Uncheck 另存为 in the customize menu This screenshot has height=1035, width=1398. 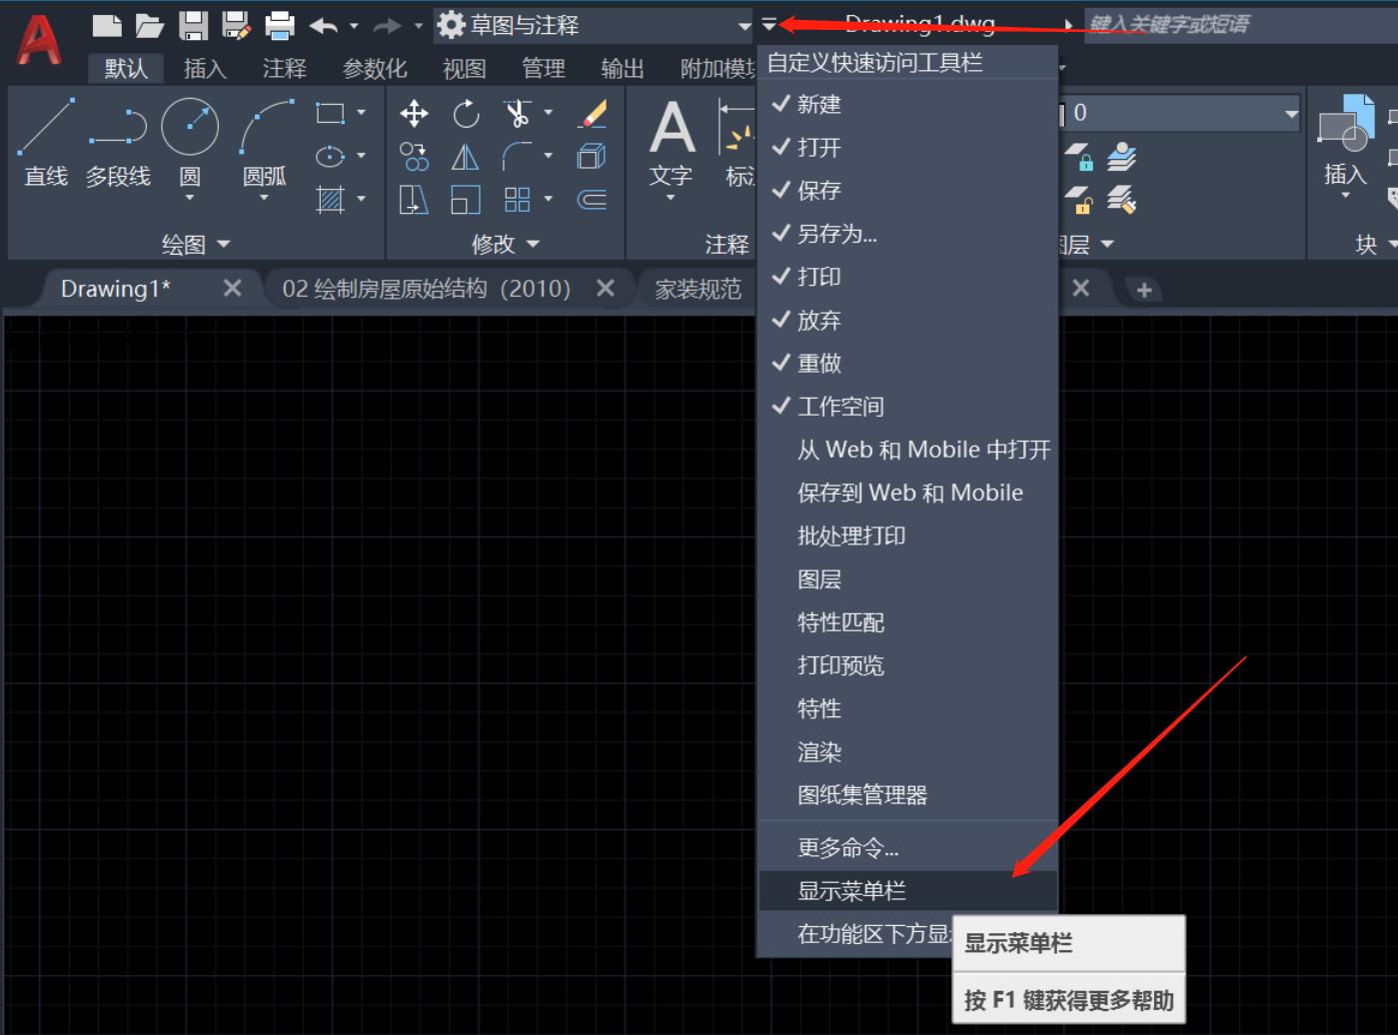(837, 234)
